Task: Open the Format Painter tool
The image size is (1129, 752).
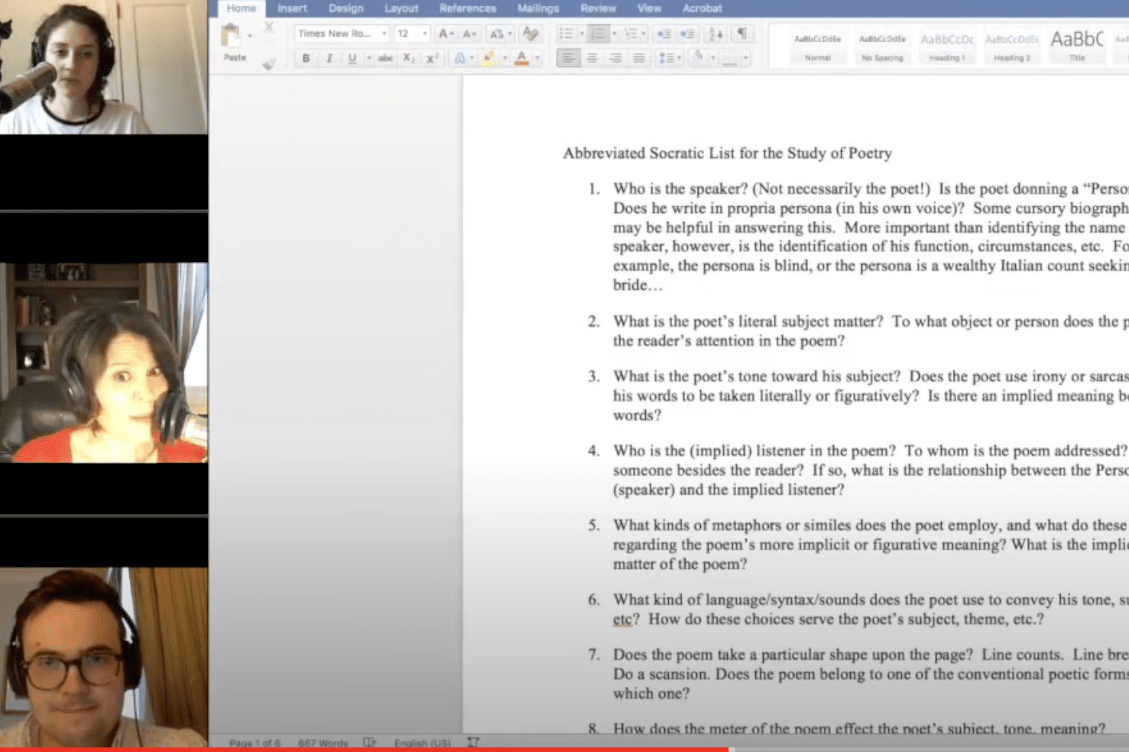Action: coord(269,63)
